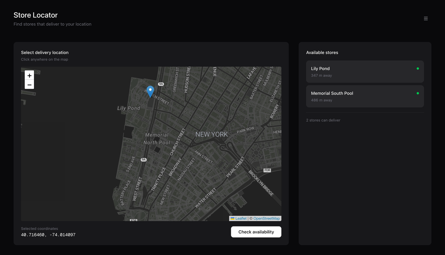Zoom out using the map minus button

[x=29, y=84]
